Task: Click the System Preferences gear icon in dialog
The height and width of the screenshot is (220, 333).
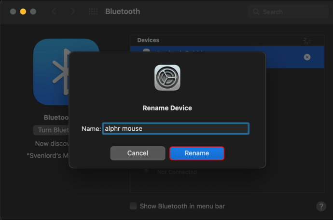Action: tap(167, 78)
